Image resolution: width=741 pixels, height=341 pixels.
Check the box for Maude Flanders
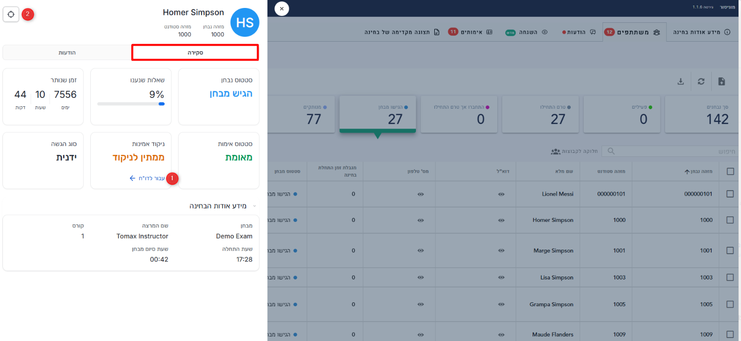point(730,335)
